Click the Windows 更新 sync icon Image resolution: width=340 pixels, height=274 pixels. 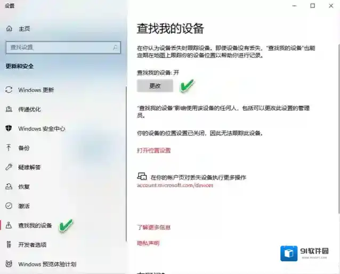coord(9,90)
